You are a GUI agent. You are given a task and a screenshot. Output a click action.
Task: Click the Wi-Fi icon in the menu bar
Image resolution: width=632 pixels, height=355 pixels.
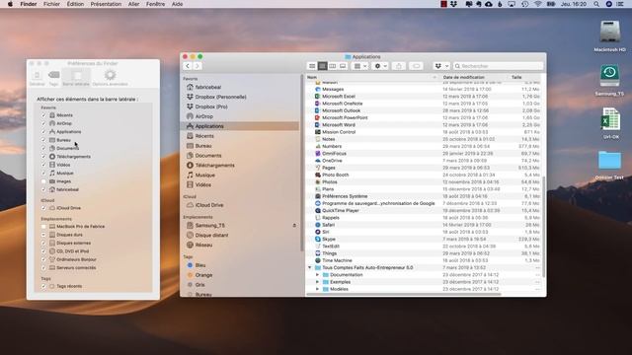[x=537, y=4]
